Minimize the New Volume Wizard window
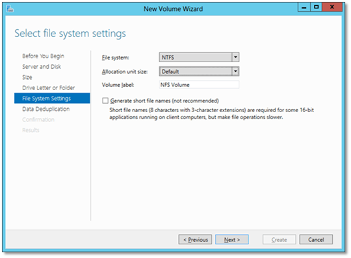This screenshot has height=258, width=351. tap(304, 7)
